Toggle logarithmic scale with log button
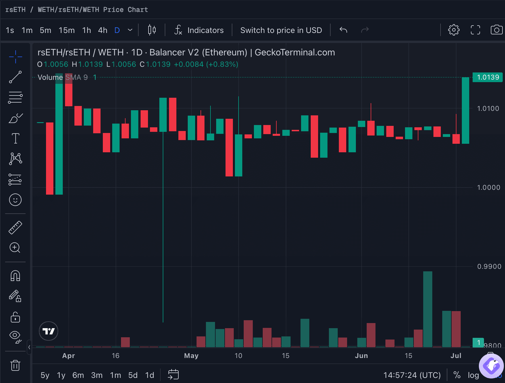Screen dimensions: 505x383 coord(473,375)
